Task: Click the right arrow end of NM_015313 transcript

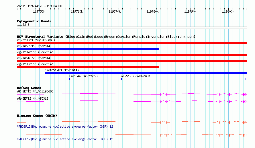Action: coord(246,102)
